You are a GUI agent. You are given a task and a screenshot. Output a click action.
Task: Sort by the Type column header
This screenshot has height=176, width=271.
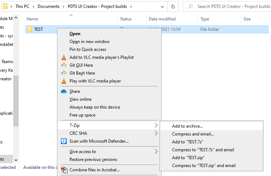pos(205,19)
